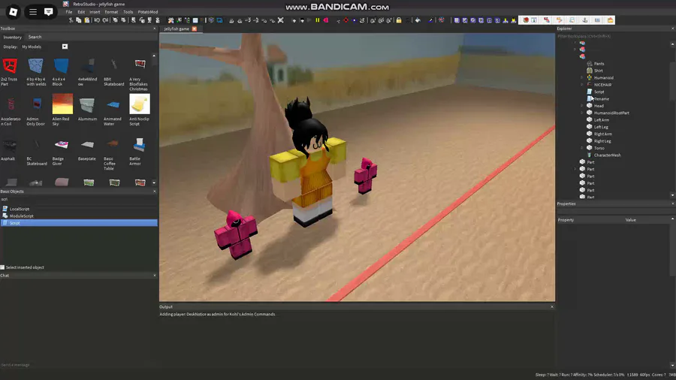Expand the Humanoid node in Explorer

coord(581,77)
